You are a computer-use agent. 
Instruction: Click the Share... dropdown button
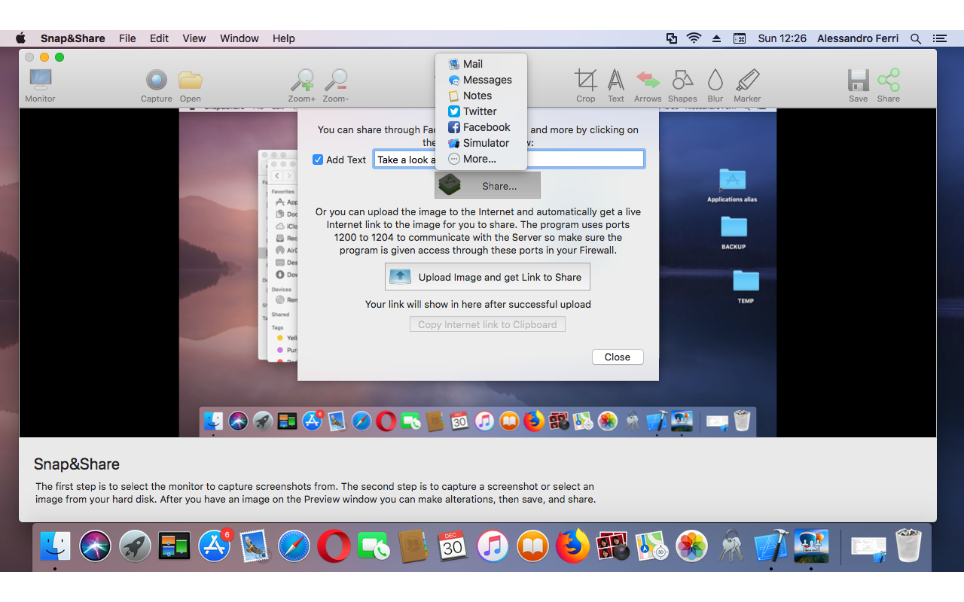pos(487,186)
